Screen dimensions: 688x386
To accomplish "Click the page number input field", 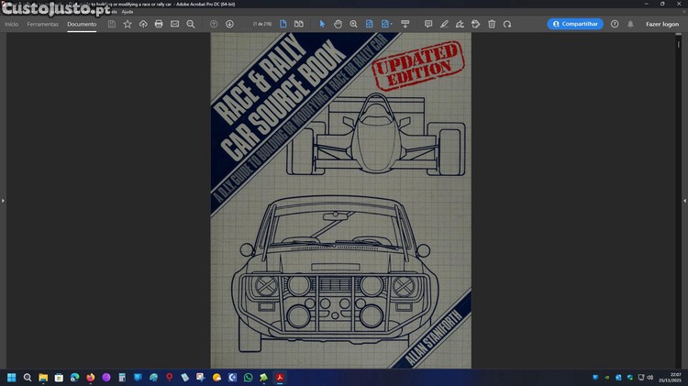I will [258, 24].
